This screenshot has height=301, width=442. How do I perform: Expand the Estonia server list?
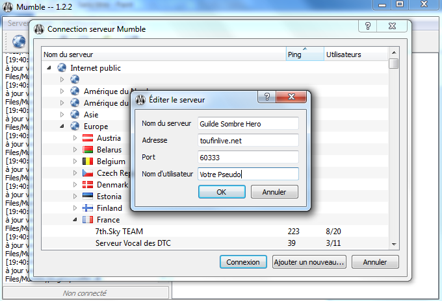[x=75, y=197]
